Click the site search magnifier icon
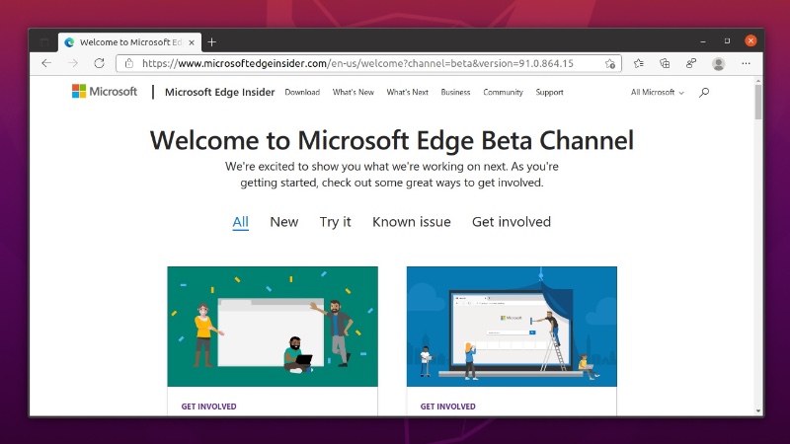The height and width of the screenshot is (444, 790). (703, 93)
